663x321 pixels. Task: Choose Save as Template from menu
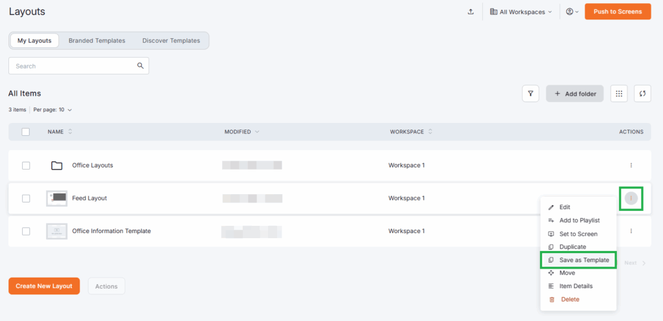click(583, 260)
